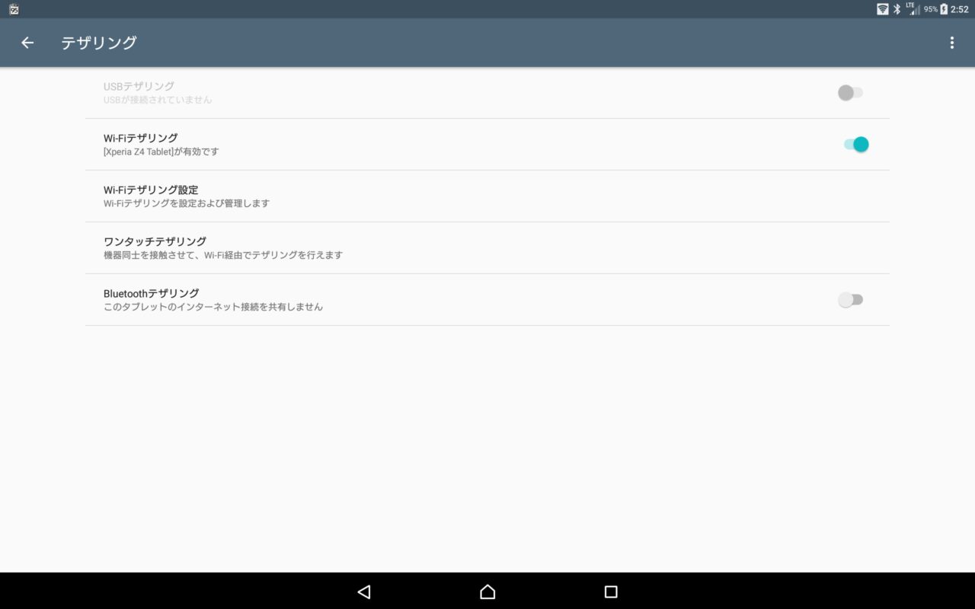Enable the Bluetoothテザリング switch
Image resolution: width=975 pixels, height=609 pixels.
(850, 300)
